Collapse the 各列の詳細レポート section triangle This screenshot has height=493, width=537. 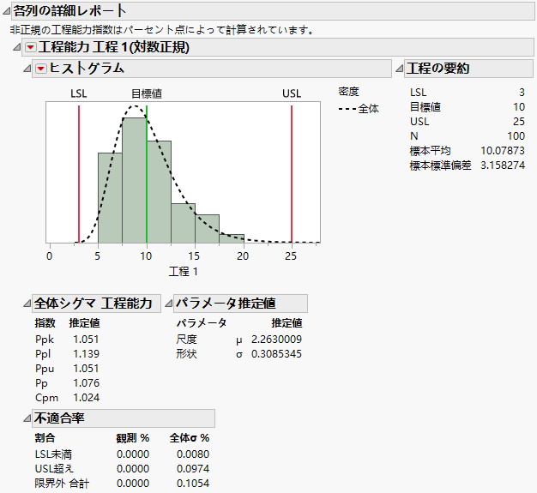6,11
